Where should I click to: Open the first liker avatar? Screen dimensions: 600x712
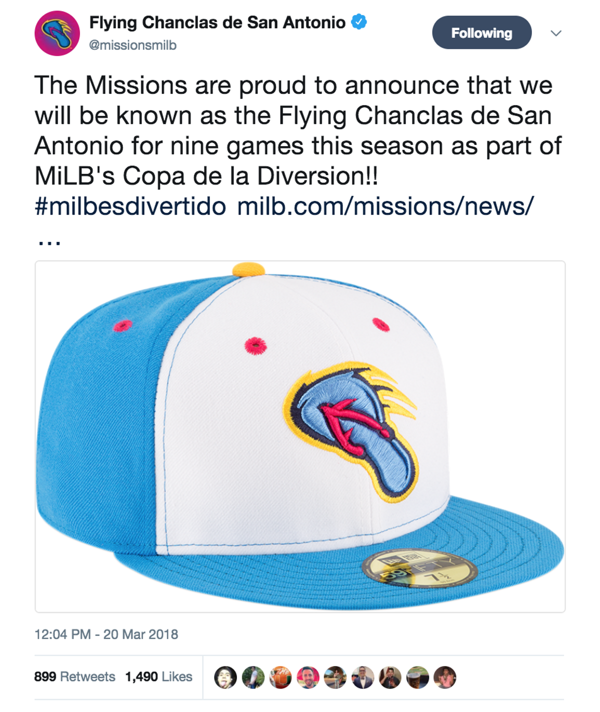[x=225, y=677]
